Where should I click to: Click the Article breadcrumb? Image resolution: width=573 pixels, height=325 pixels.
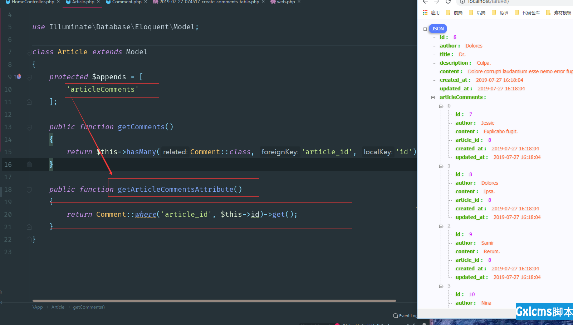coord(58,307)
